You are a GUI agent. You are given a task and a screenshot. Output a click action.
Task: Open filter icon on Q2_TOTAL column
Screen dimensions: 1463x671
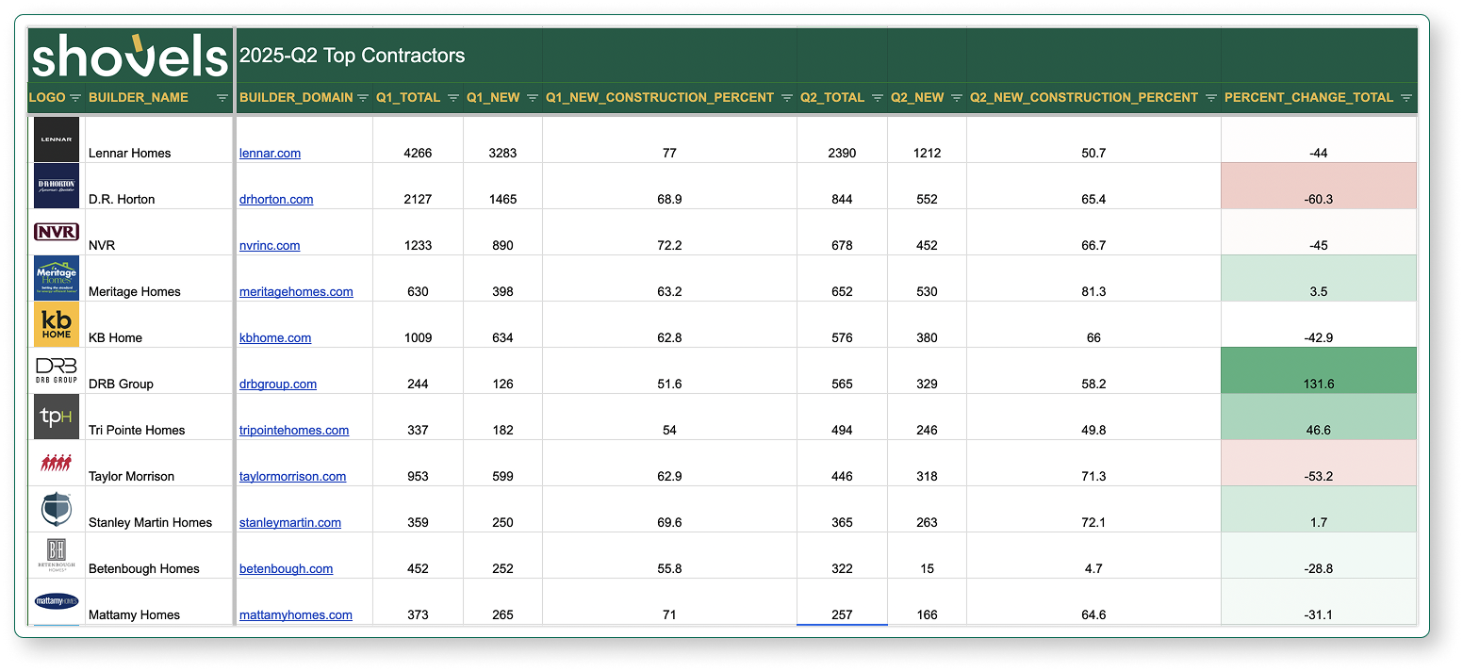878,98
